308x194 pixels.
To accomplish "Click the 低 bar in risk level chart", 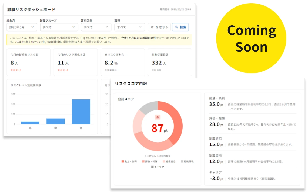I will coord(81,112).
